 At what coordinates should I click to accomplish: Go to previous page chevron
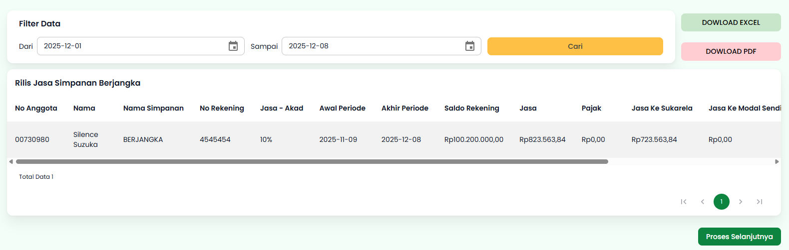click(x=703, y=202)
